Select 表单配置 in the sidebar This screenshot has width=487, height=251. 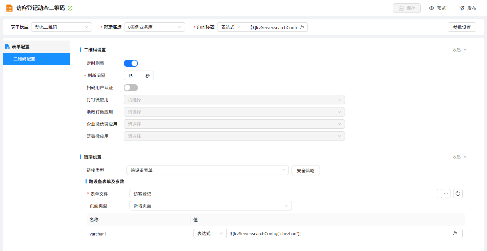click(37, 47)
